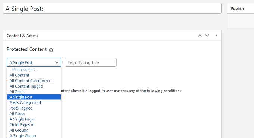Choose All Groups option
The image size is (254, 138).
[x=34, y=130]
